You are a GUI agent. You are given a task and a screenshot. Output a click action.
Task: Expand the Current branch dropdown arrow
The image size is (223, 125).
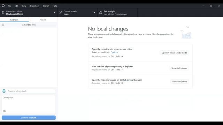[x=94, y=12]
